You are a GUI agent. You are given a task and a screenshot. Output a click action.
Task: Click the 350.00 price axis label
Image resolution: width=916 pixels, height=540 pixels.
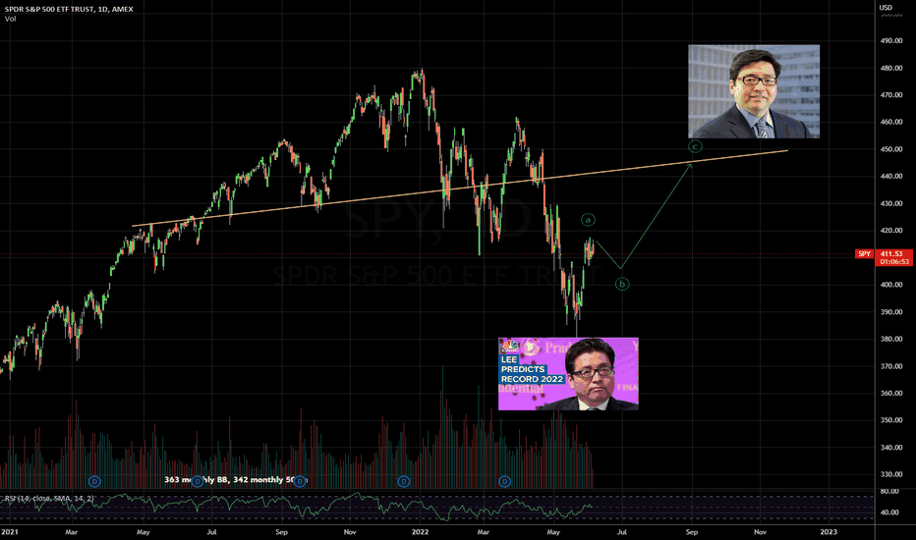click(x=891, y=420)
